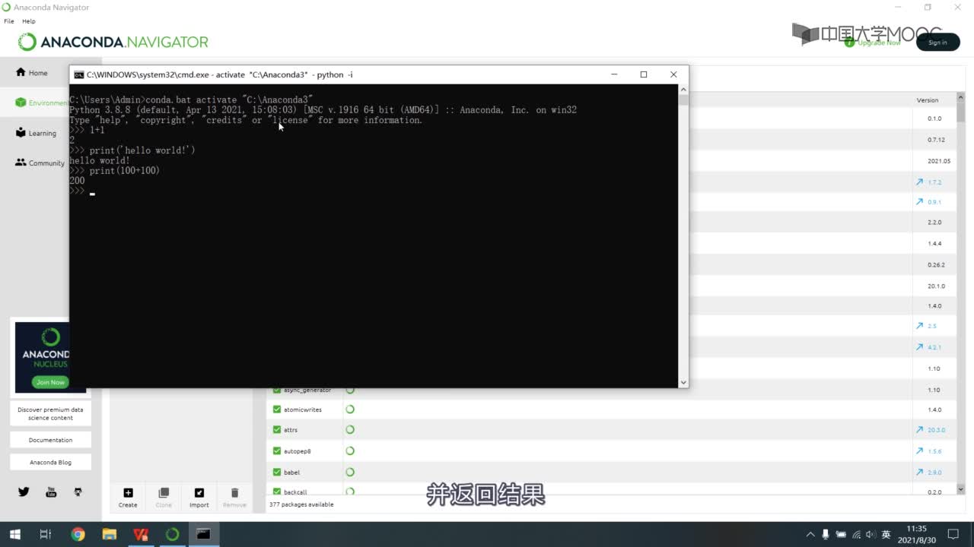Screen dimensions: 974x547
Task: Select the atomicwrites package name
Action: (303, 409)
